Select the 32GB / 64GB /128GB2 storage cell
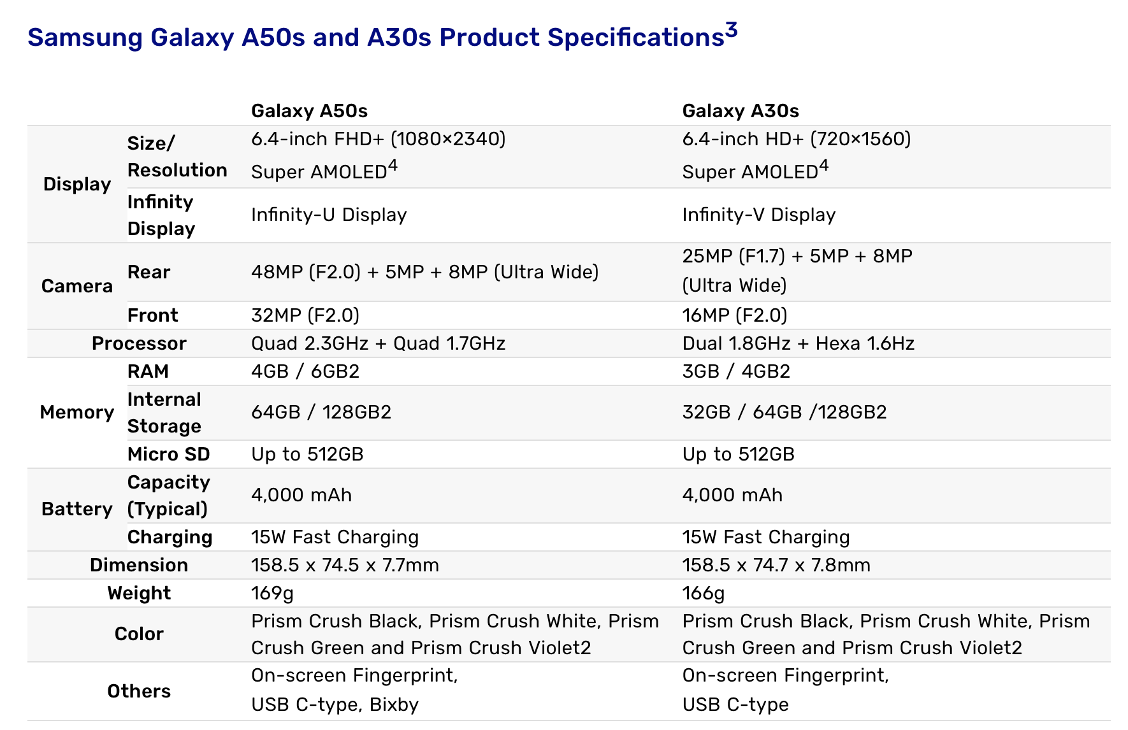The height and width of the screenshot is (730, 1128). (x=785, y=412)
